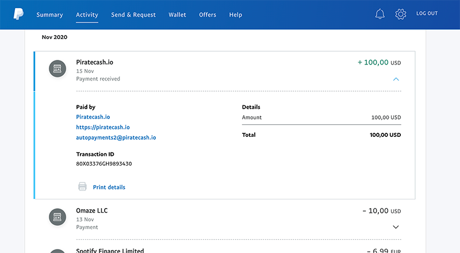Screen dimensions: 460x253
Task: Collapse the Piratecash.io transaction details
Action: coord(396,79)
